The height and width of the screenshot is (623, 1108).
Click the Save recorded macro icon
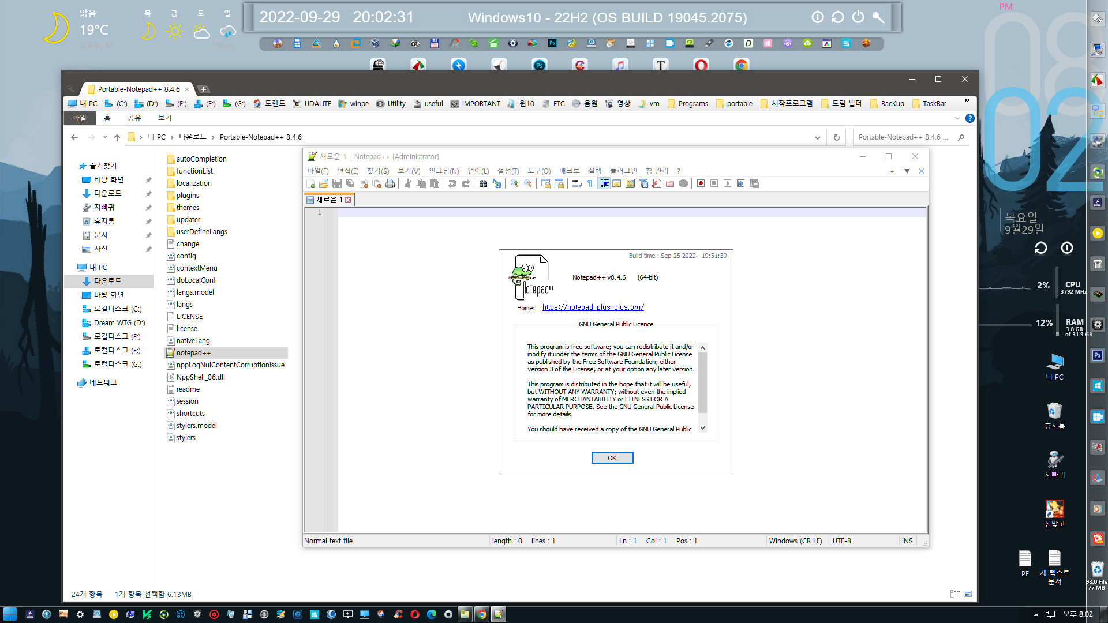pos(754,183)
